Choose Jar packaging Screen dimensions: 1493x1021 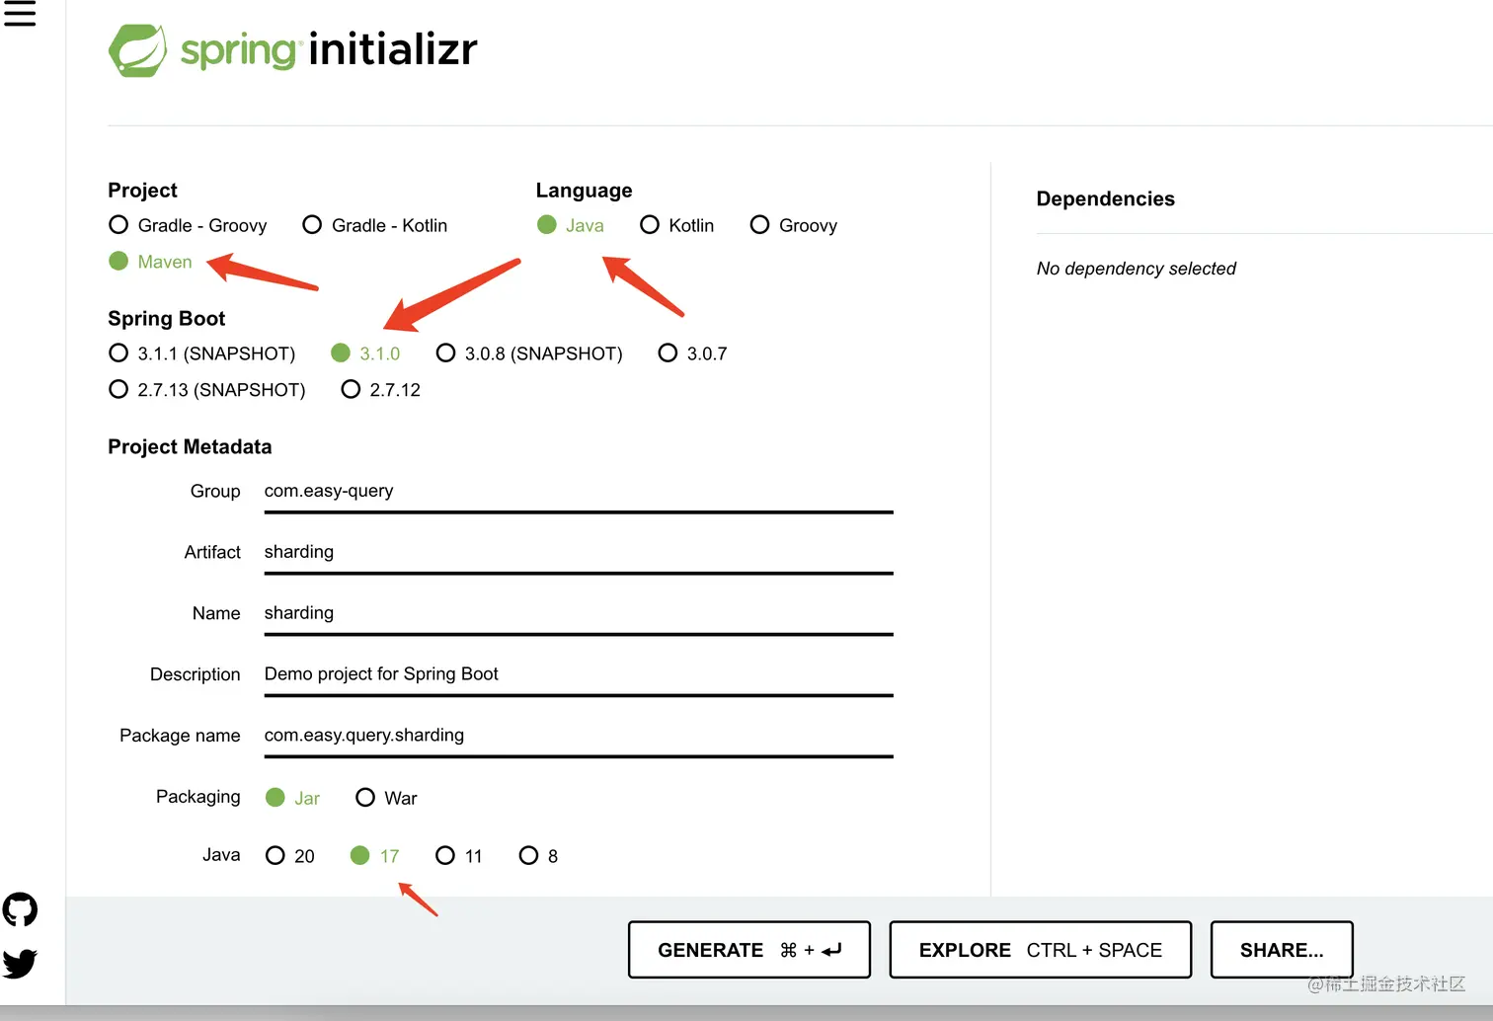tap(292, 798)
